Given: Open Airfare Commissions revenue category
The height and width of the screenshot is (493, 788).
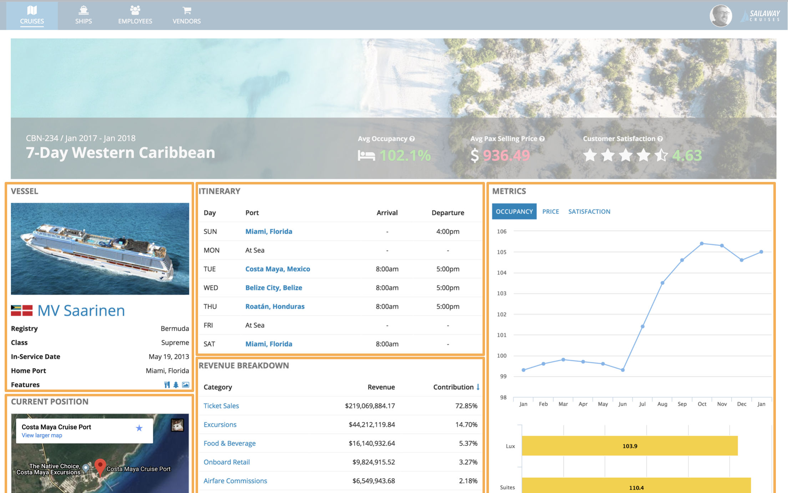Looking at the screenshot, I should pyautogui.click(x=235, y=481).
